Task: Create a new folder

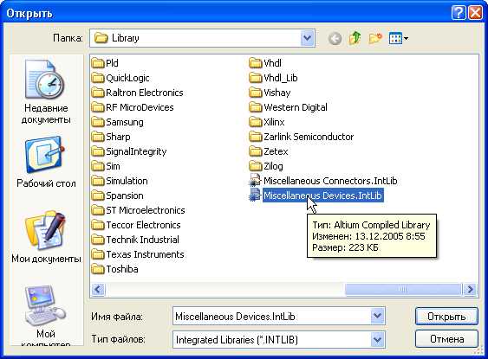Action: [x=375, y=39]
